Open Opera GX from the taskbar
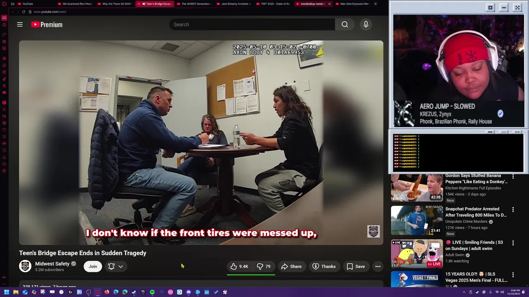The image size is (529, 297). [x=98, y=292]
